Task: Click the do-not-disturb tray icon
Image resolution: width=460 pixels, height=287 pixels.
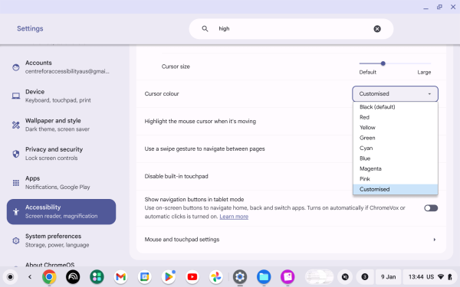Action: [345, 277]
